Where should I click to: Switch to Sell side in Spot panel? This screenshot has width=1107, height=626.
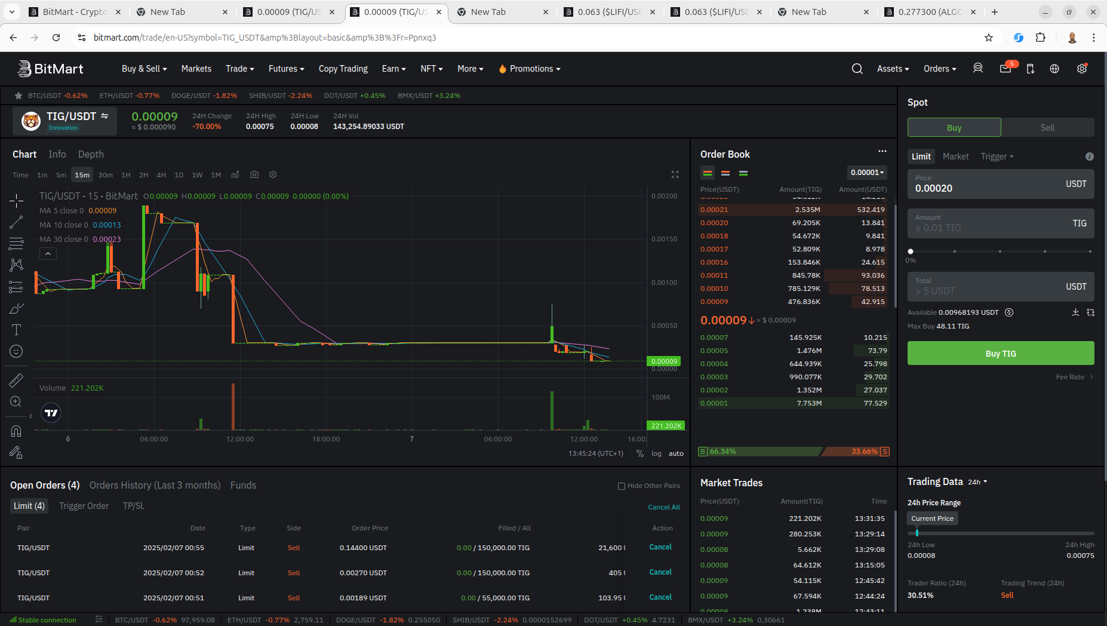point(1047,127)
